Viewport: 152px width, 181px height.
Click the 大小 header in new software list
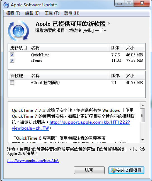pyautogui.click(x=134, y=76)
